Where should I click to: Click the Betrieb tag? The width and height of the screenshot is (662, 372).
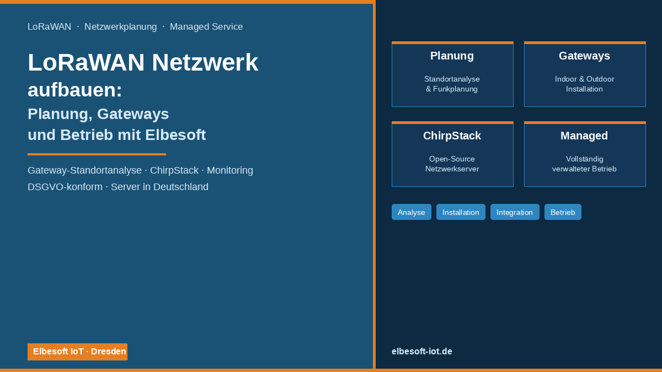[x=563, y=212]
